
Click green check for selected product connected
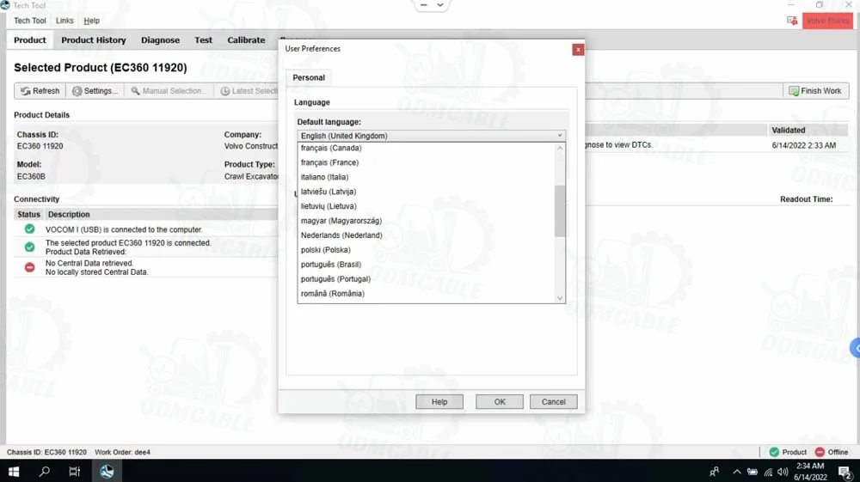tap(29, 247)
